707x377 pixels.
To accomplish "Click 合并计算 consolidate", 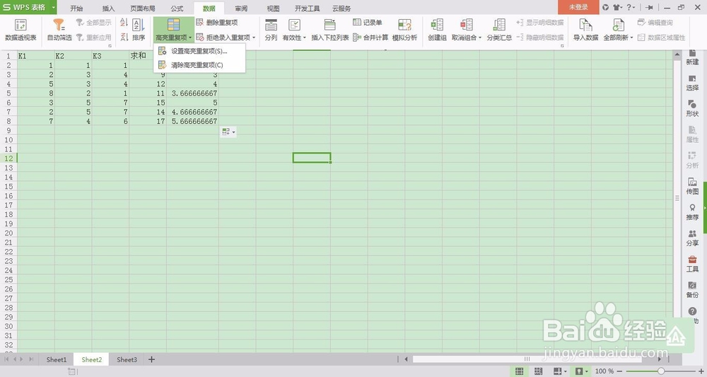I will click(370, 37).
